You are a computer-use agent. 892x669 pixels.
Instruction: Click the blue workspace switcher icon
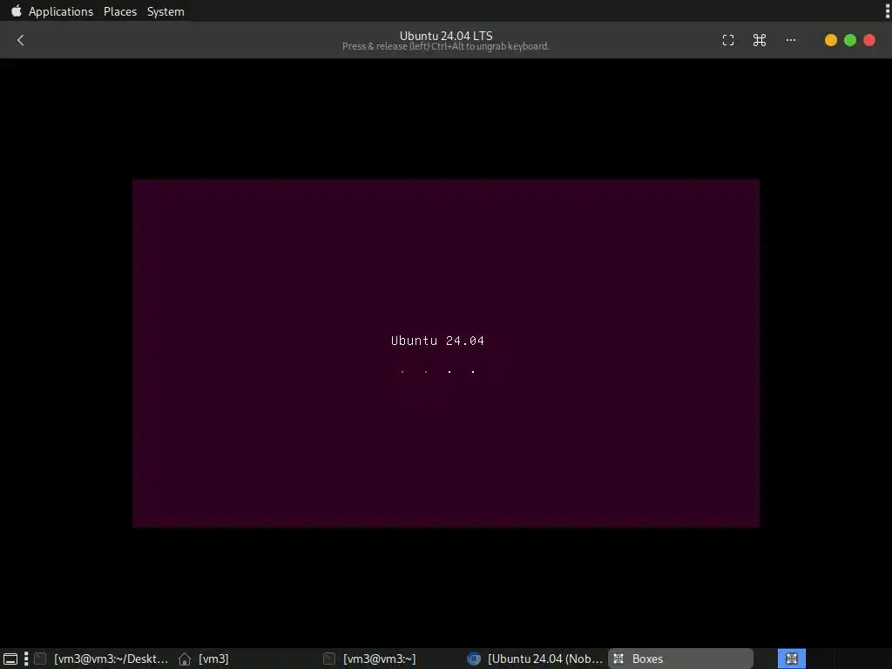coord(791,659)
